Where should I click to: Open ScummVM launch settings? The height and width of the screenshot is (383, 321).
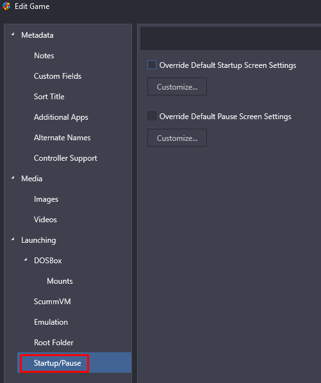click(53, 302)
